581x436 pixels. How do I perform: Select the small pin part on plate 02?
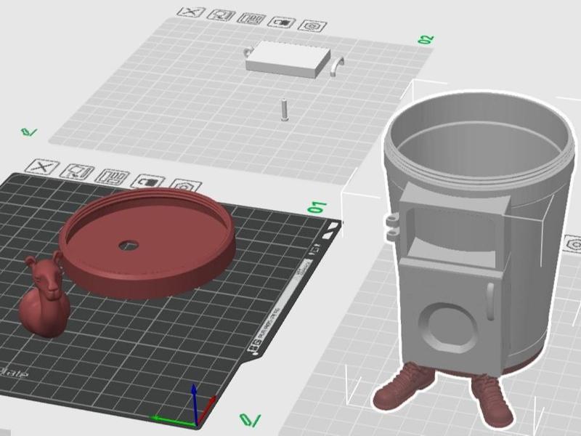pos(284,110)
